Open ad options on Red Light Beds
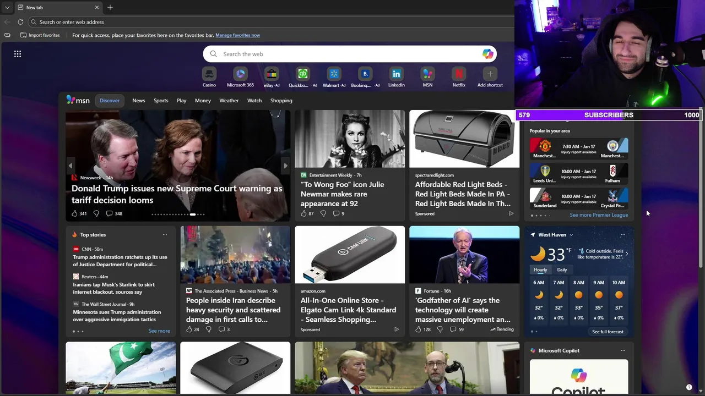705x396 pixels. tap(511, 213)
